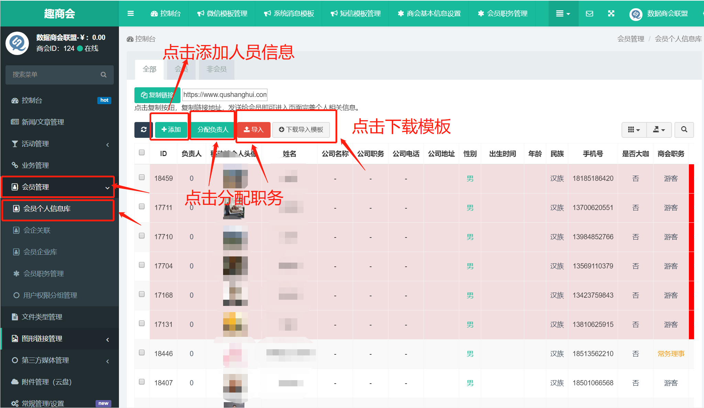
Task: Click the 复制链接 copy link button
Action: click(x=157, y=95)
